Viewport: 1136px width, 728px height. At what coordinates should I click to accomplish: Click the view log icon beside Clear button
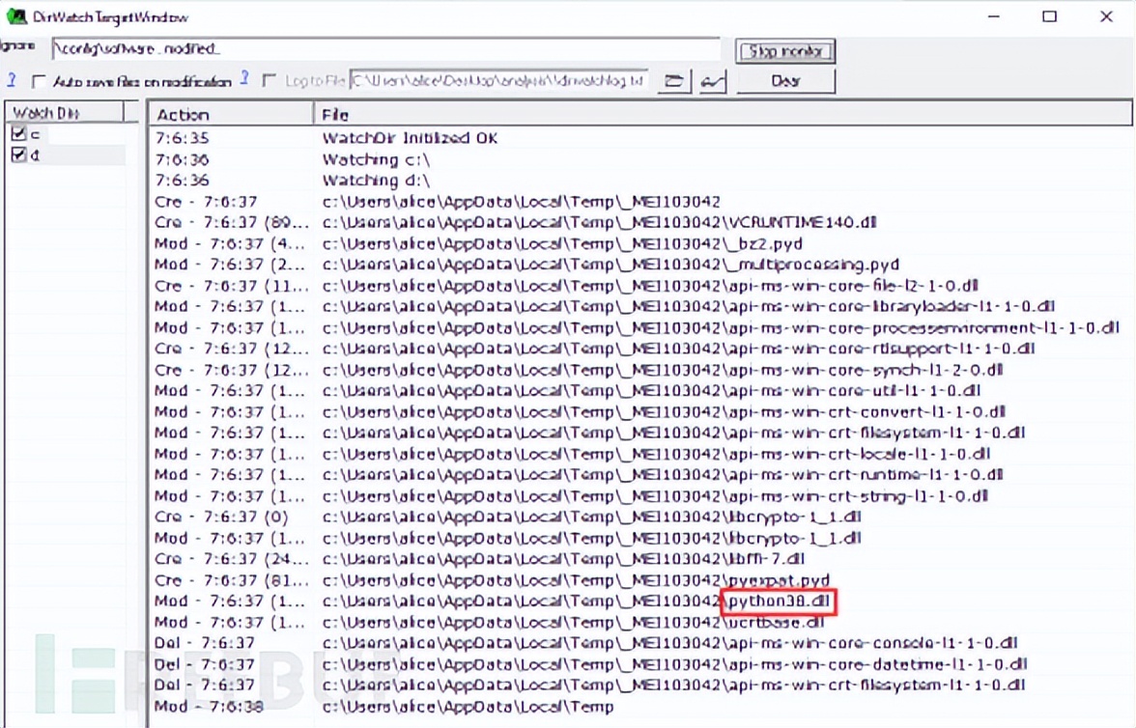coord(713,82)
